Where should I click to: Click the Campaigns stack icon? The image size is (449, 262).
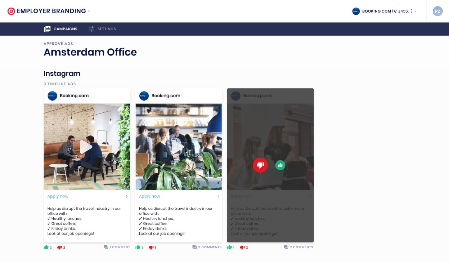(x=47, y=29)
